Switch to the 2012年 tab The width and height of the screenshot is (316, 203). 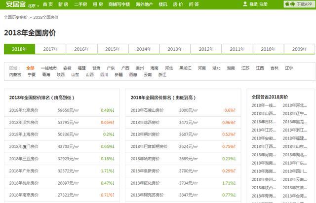206,49
